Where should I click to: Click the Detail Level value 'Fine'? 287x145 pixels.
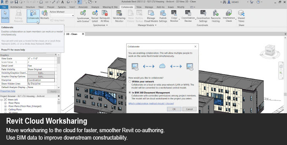pos(41,66)
